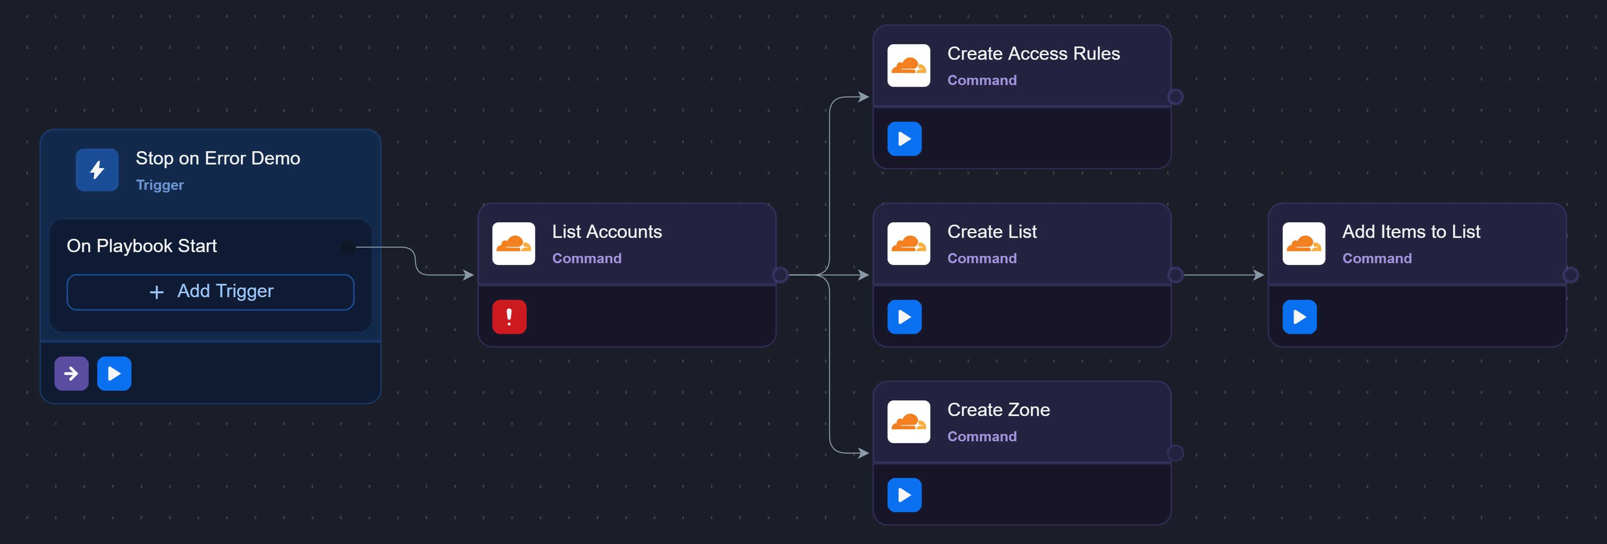Click the purple arrow icon on trigger node
Screen dimensions: 1607x544
coord(71,373)
